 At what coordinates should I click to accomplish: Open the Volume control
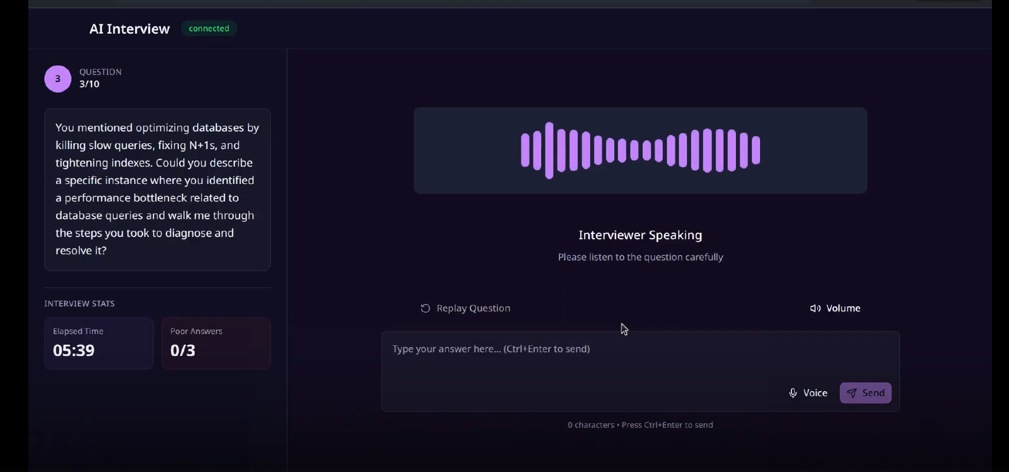[x=835, y=308]
